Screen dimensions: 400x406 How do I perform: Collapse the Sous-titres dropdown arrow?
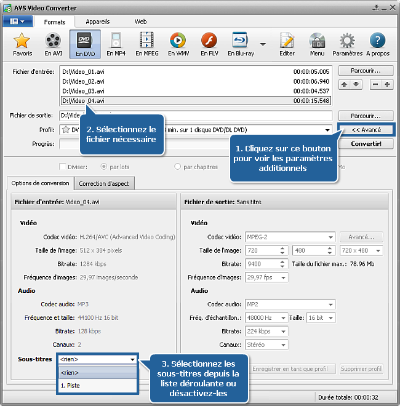[x=132, y=359]
